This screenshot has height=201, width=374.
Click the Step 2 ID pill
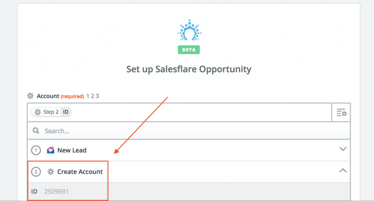51,112
